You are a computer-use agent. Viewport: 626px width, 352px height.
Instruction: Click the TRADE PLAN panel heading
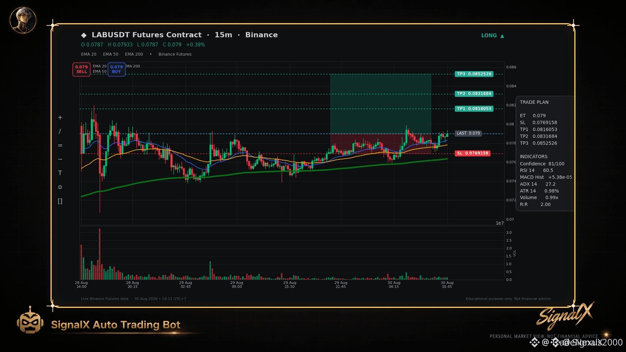[x=534, y=102]
